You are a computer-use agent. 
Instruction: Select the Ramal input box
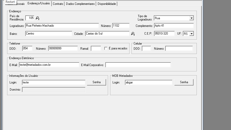pos(96,48)
